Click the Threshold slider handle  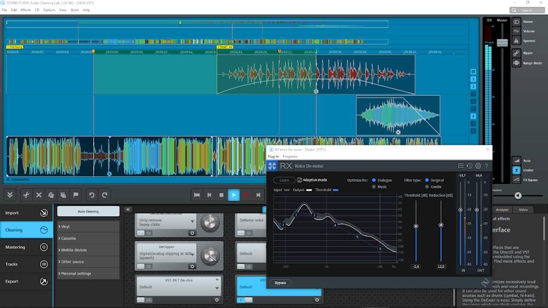[x=416, y=226]
